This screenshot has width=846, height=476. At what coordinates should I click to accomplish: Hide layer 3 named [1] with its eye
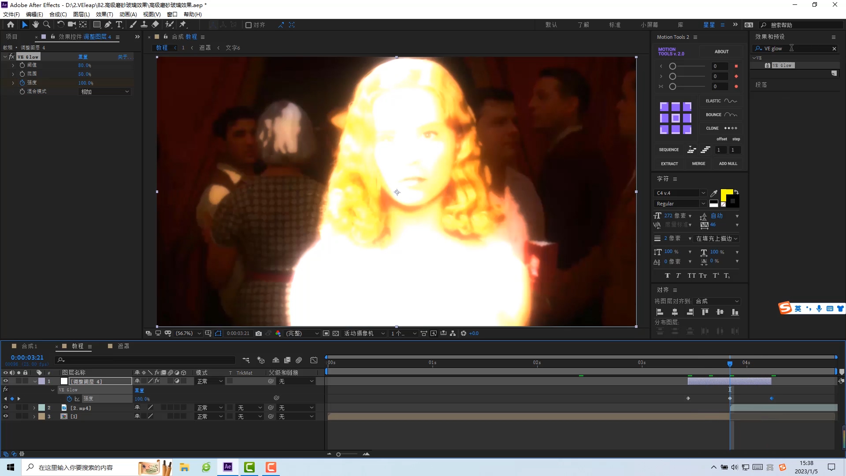coord(6,416)
